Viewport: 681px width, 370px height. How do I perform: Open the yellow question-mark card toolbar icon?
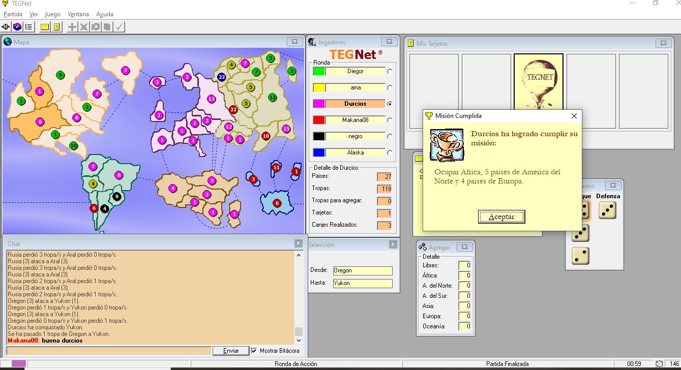56,27
